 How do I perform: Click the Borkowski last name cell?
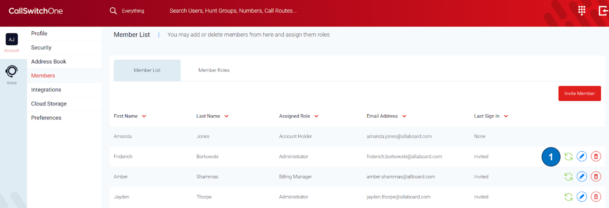(207, 156)
